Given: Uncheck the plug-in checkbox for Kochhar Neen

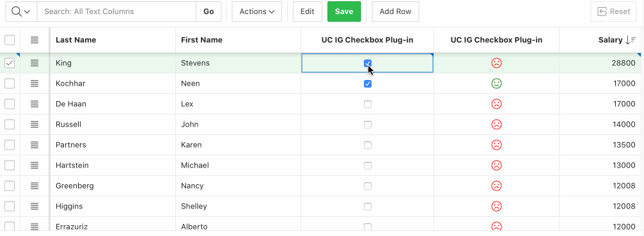Looking at the screenshot, I should 368,84.
